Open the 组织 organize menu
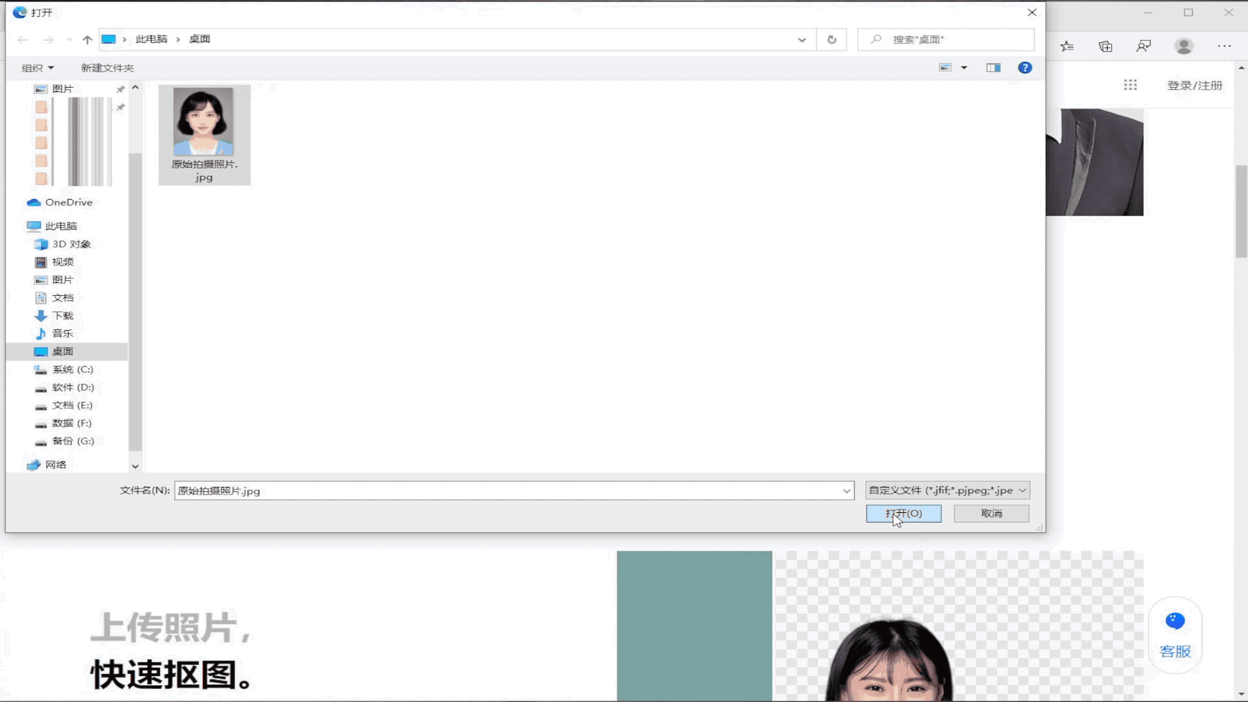Viewport: 1248px width, 702px height. [x=37, y=68]
